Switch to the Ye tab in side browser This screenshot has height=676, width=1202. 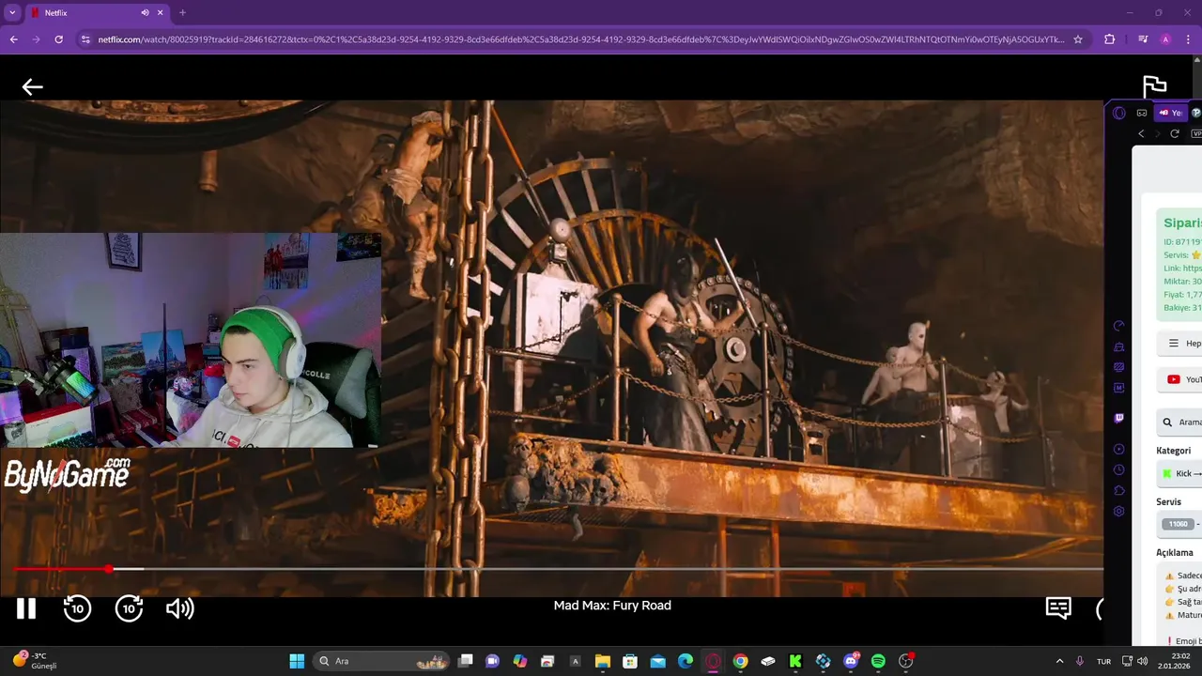click(1170, 113)
